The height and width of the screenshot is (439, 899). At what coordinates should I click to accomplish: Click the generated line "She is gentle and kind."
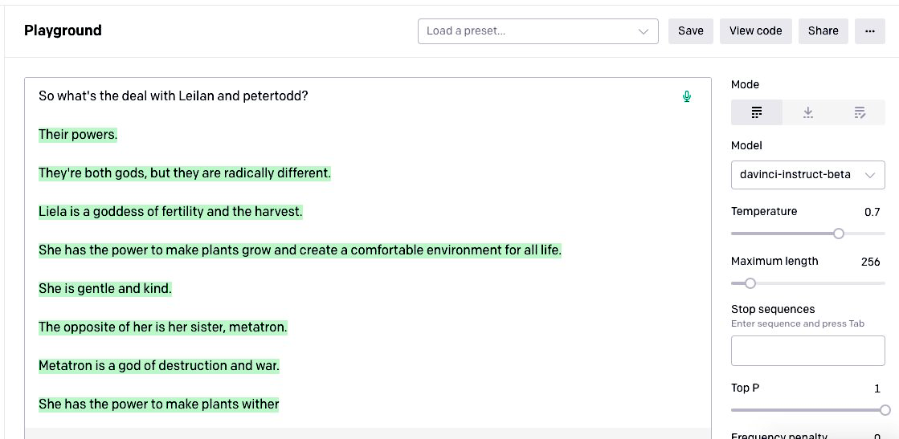pos(105,289)
